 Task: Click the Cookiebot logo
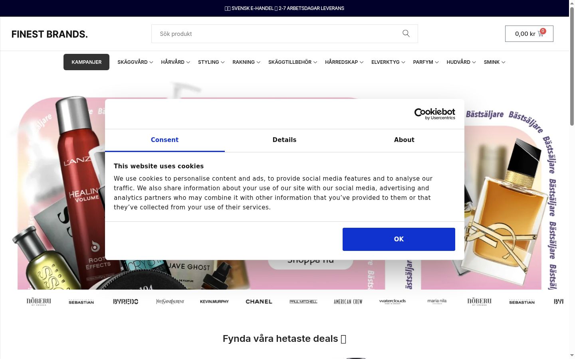tap(434, 114)
